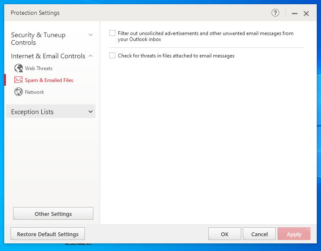Open Spam & Emailed Files section label
This screenshot has height=251, width=321.
[49, 80]
